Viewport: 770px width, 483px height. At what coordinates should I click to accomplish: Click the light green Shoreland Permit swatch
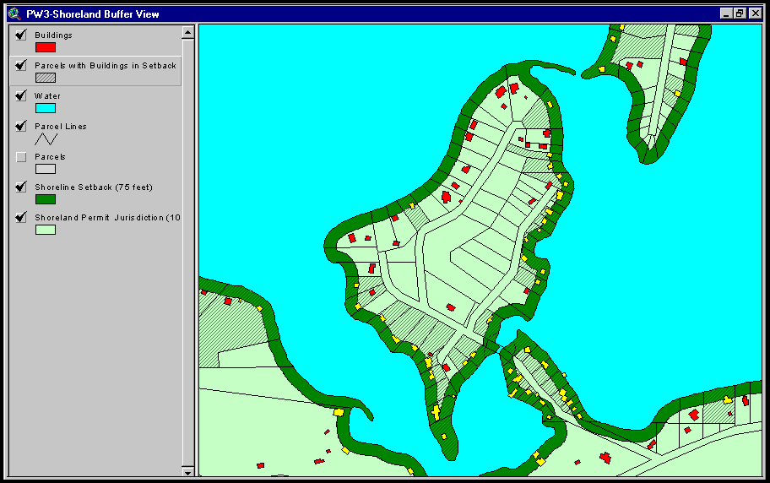46,230
